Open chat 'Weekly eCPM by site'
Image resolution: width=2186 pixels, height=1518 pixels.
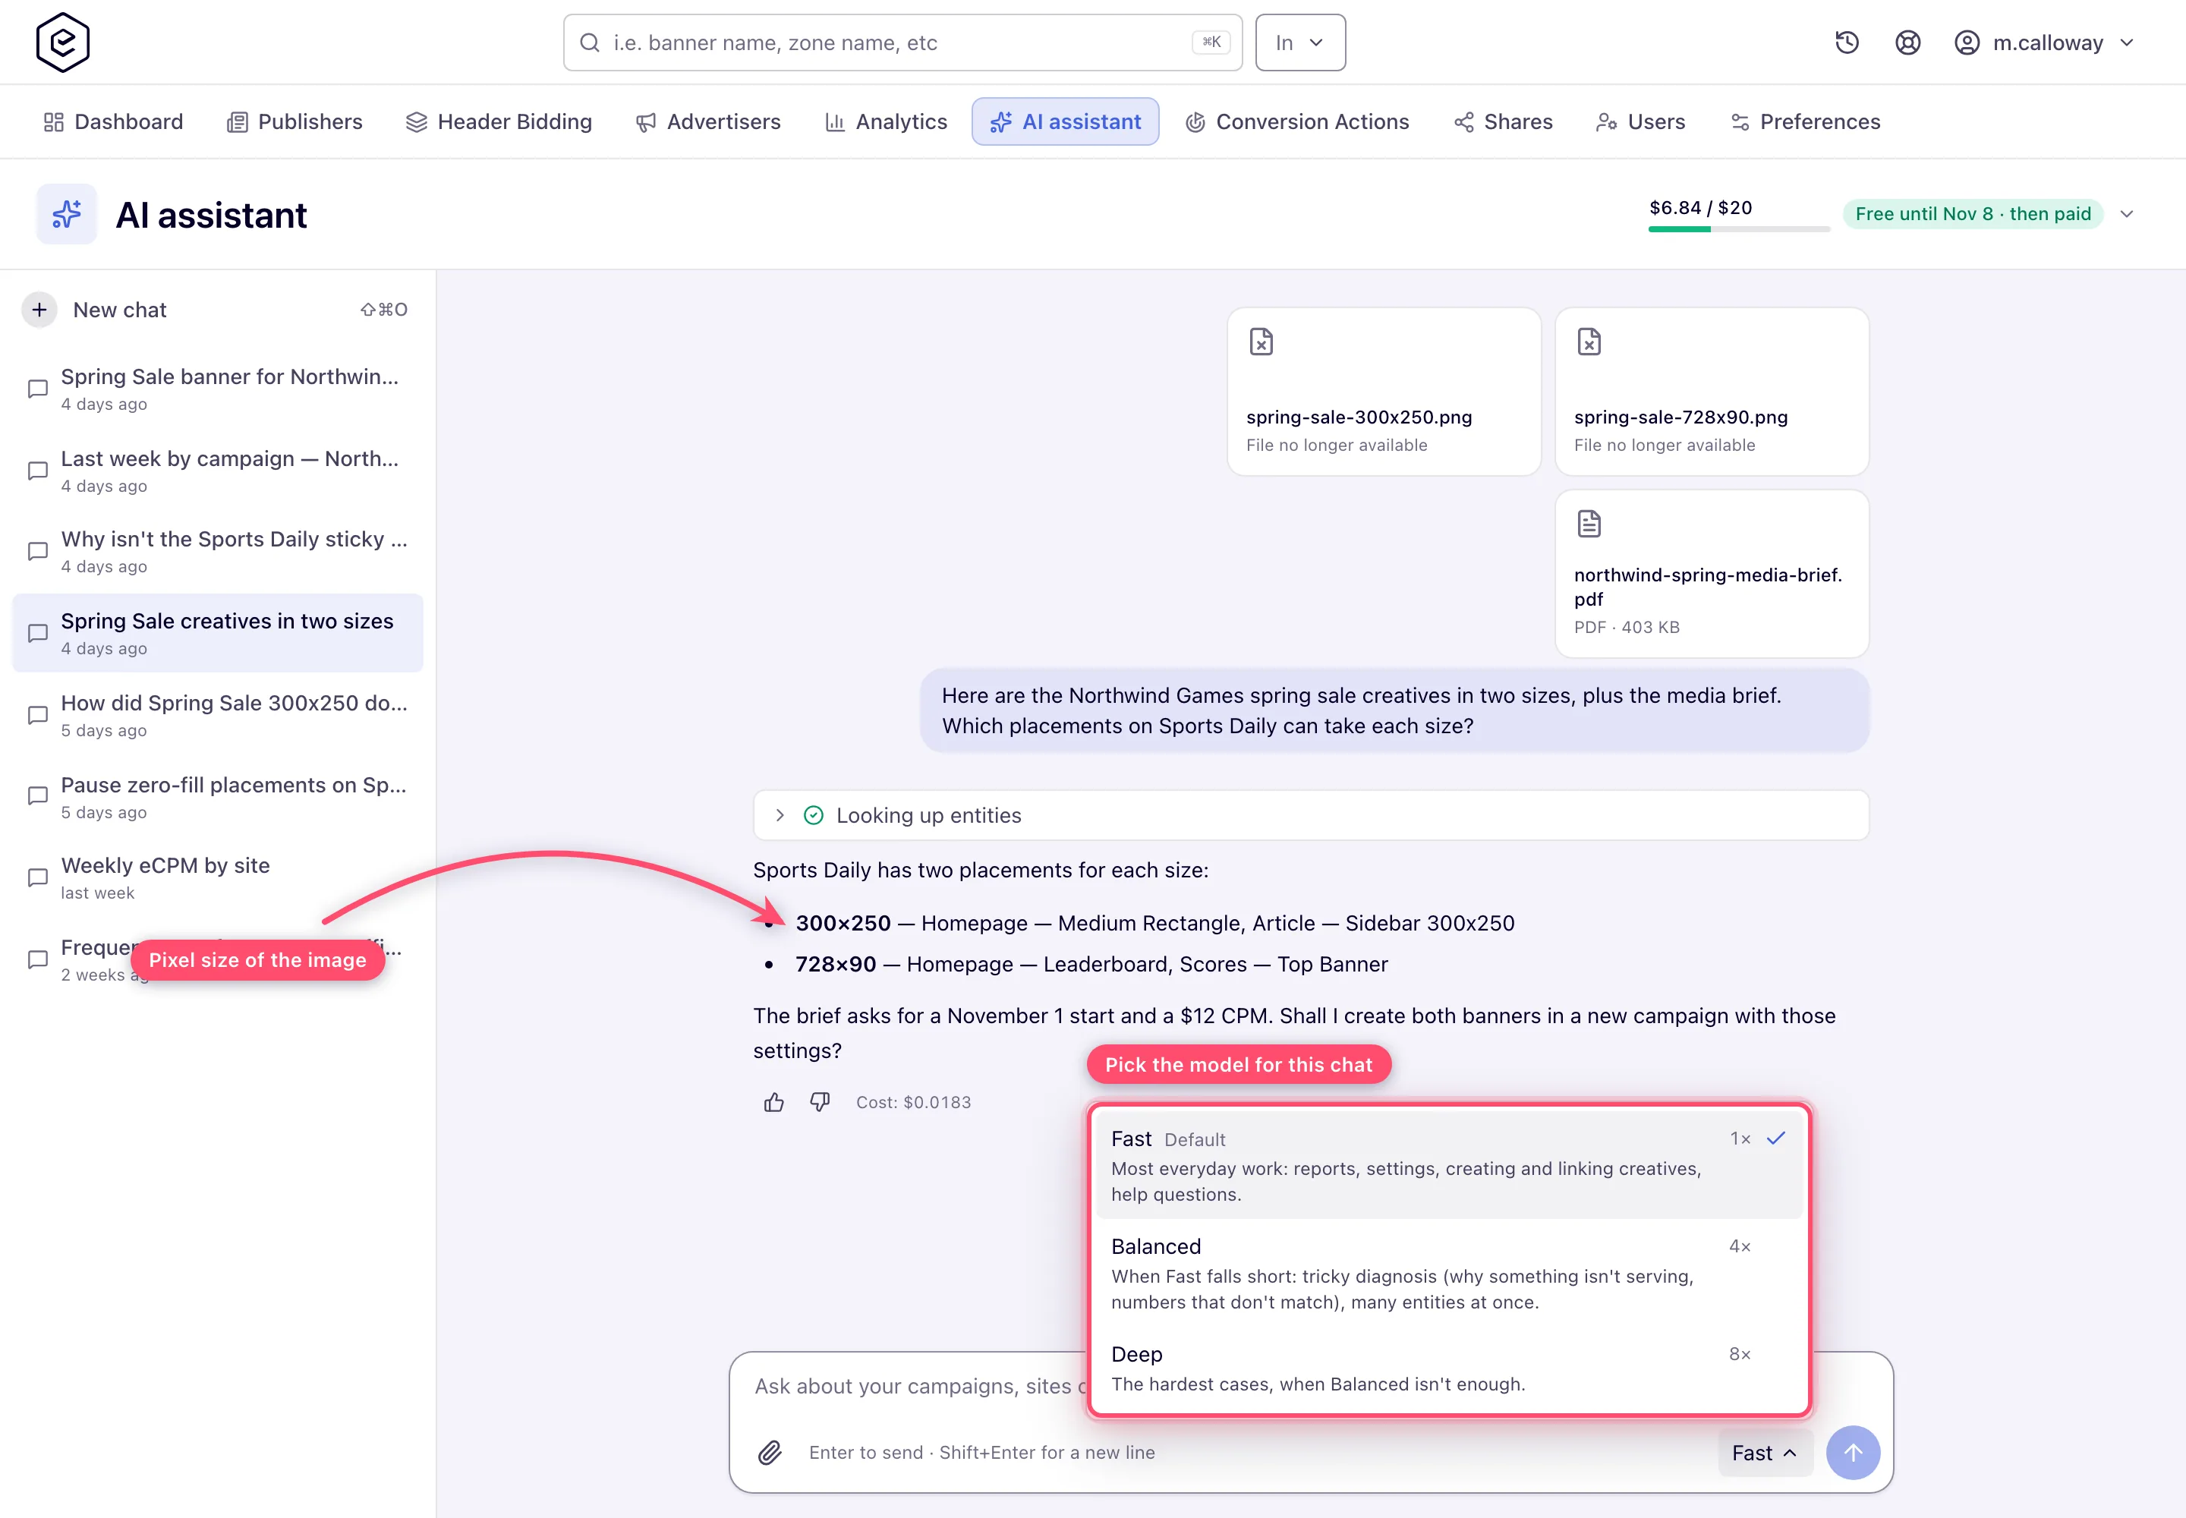pyautogui.click(x=218, y=878)
